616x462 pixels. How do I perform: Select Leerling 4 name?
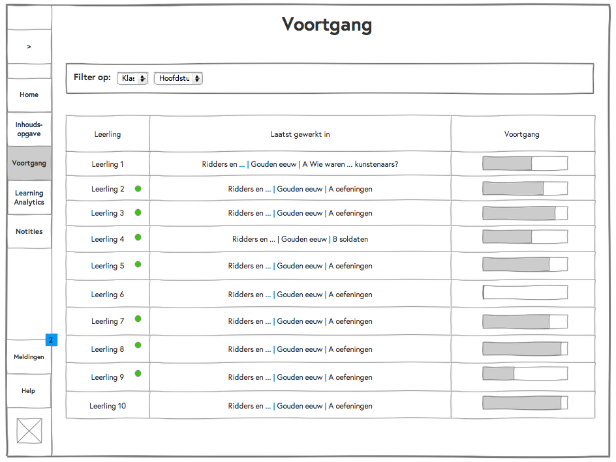point(108,239)
